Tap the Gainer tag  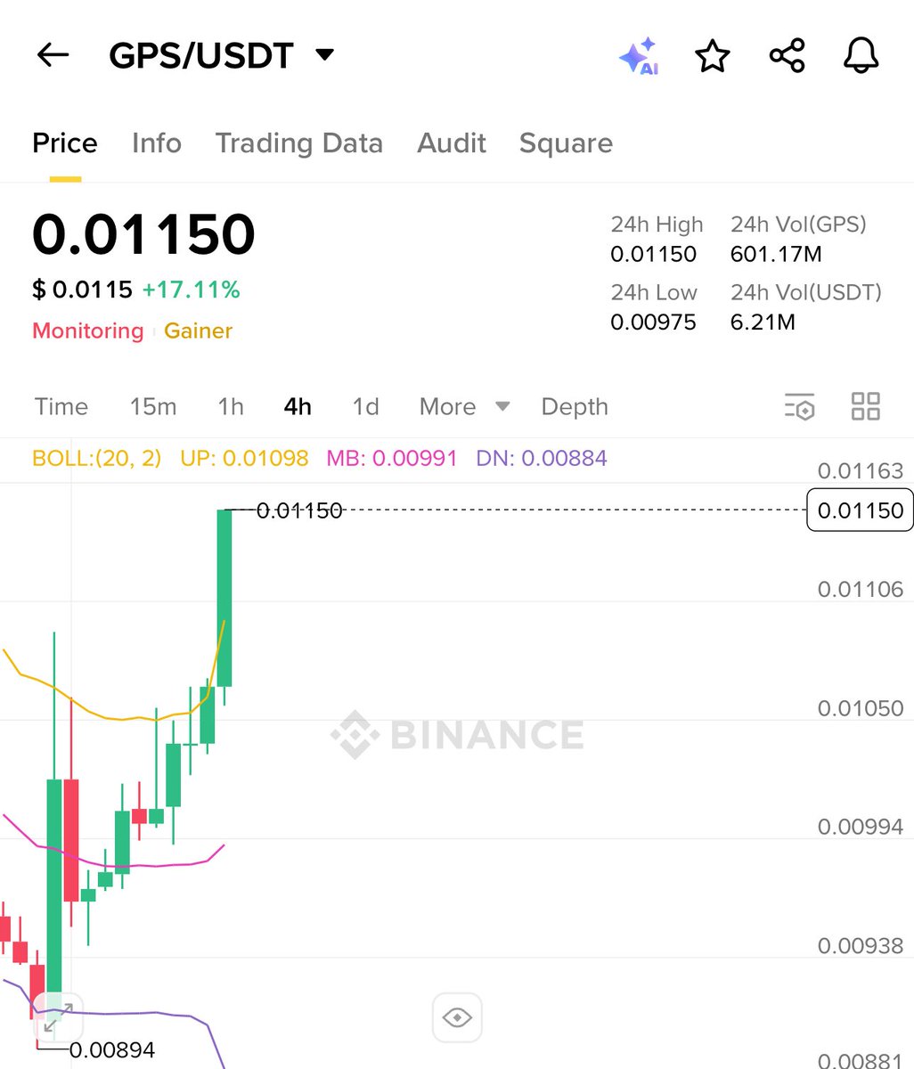point(198,331)
